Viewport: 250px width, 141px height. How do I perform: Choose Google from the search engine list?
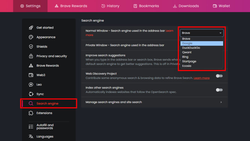[x=187, y=43]
